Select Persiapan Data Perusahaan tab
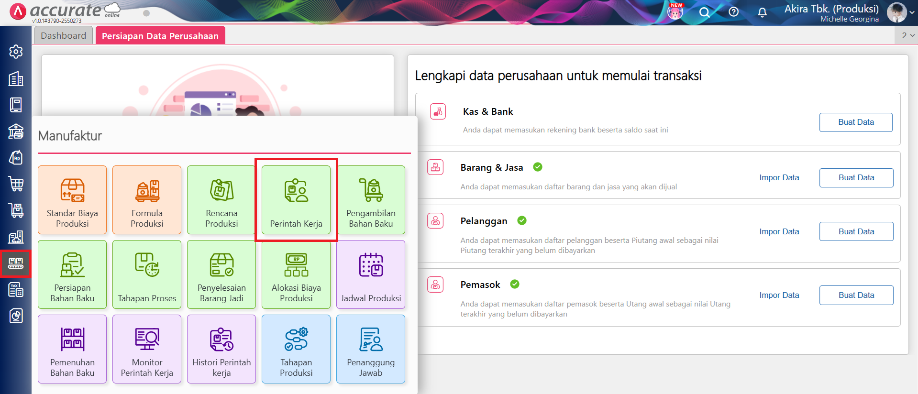Viewport: 918px width, 394px height. point(160,36)
